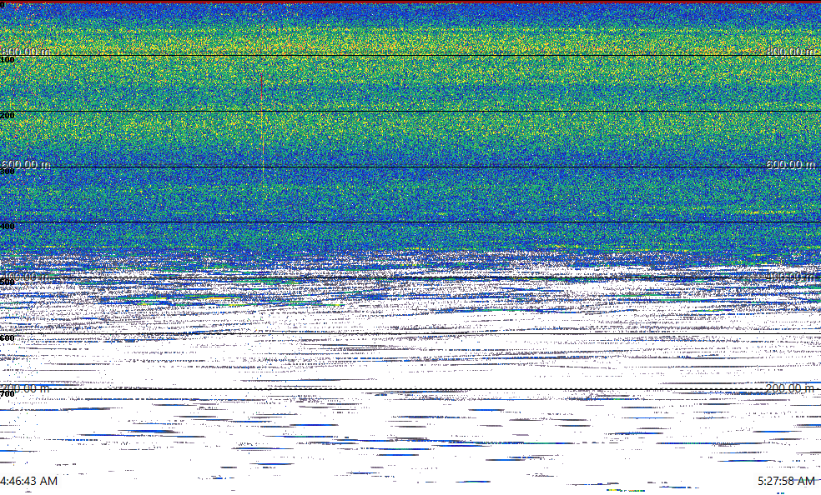
Task: Select the 600 depth scale label
Action: (x=8, y=338)
